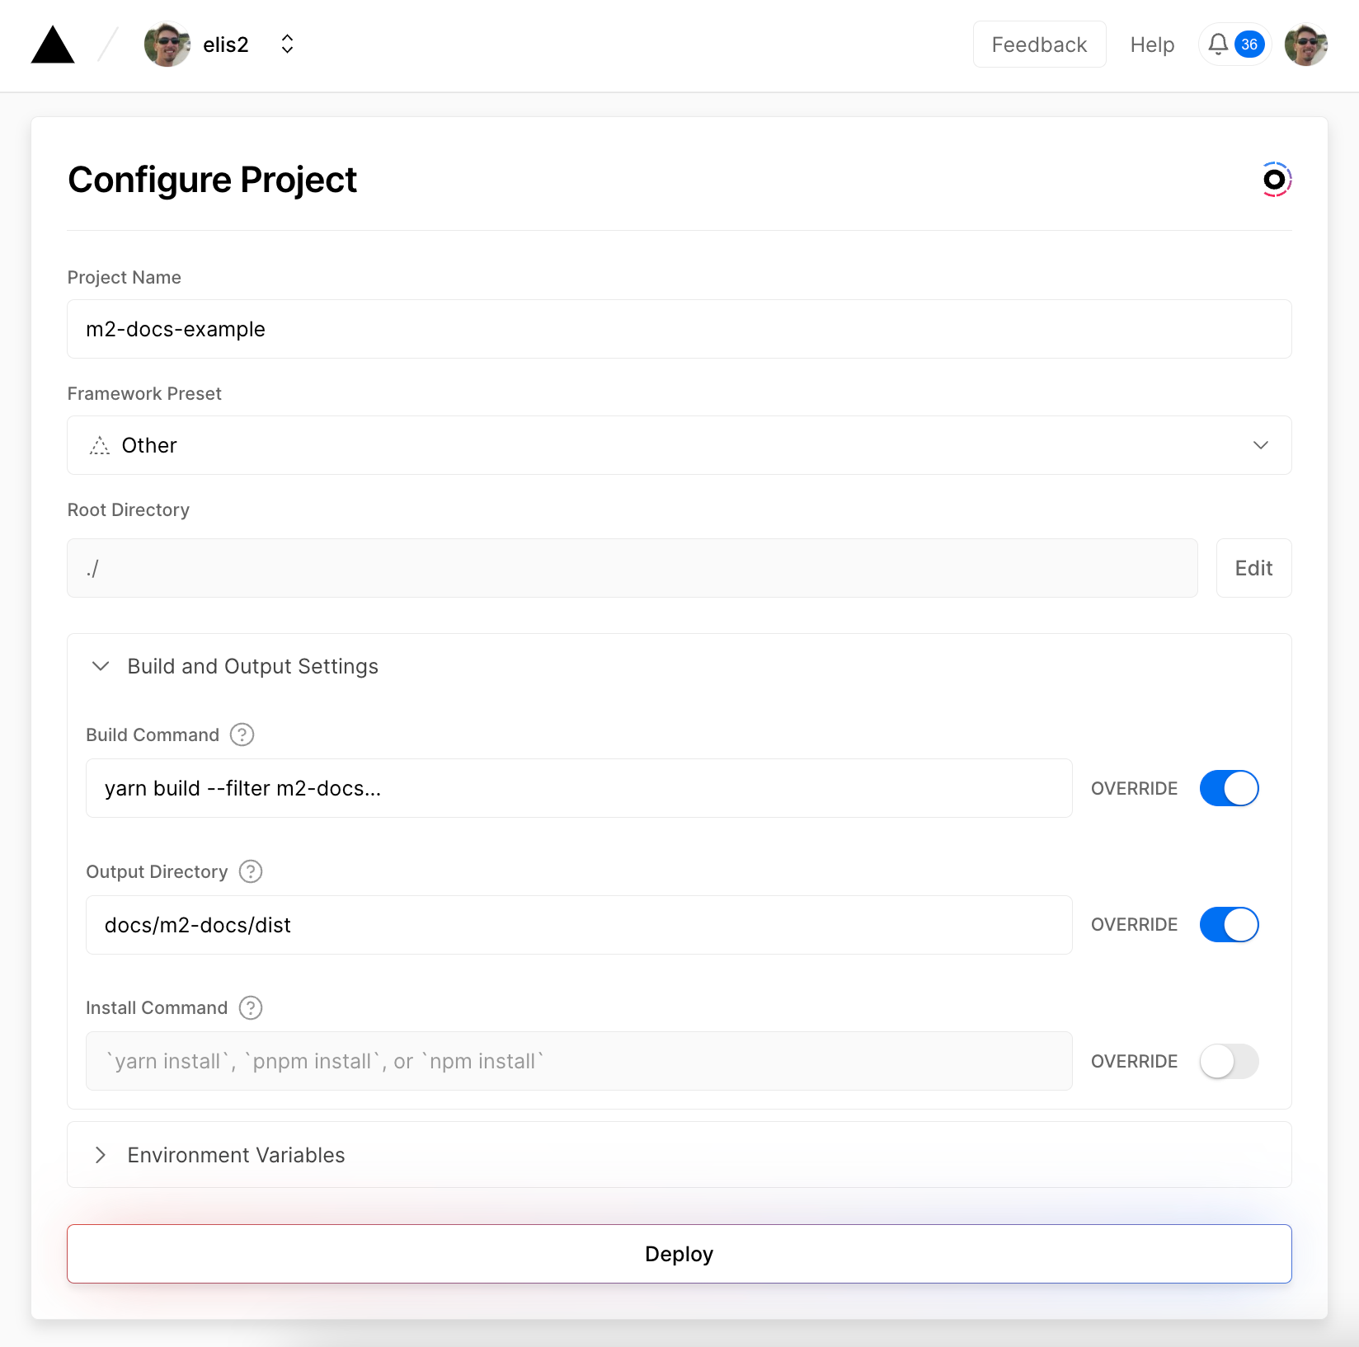Enable the Install Command override toggle
This screenshot has height=1347, width=1359.
click(x=1229, y=1061)
